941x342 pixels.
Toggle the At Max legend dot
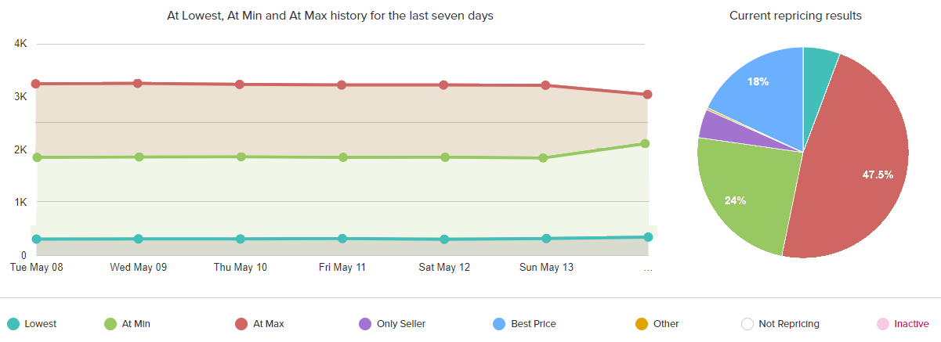(242, 324)
